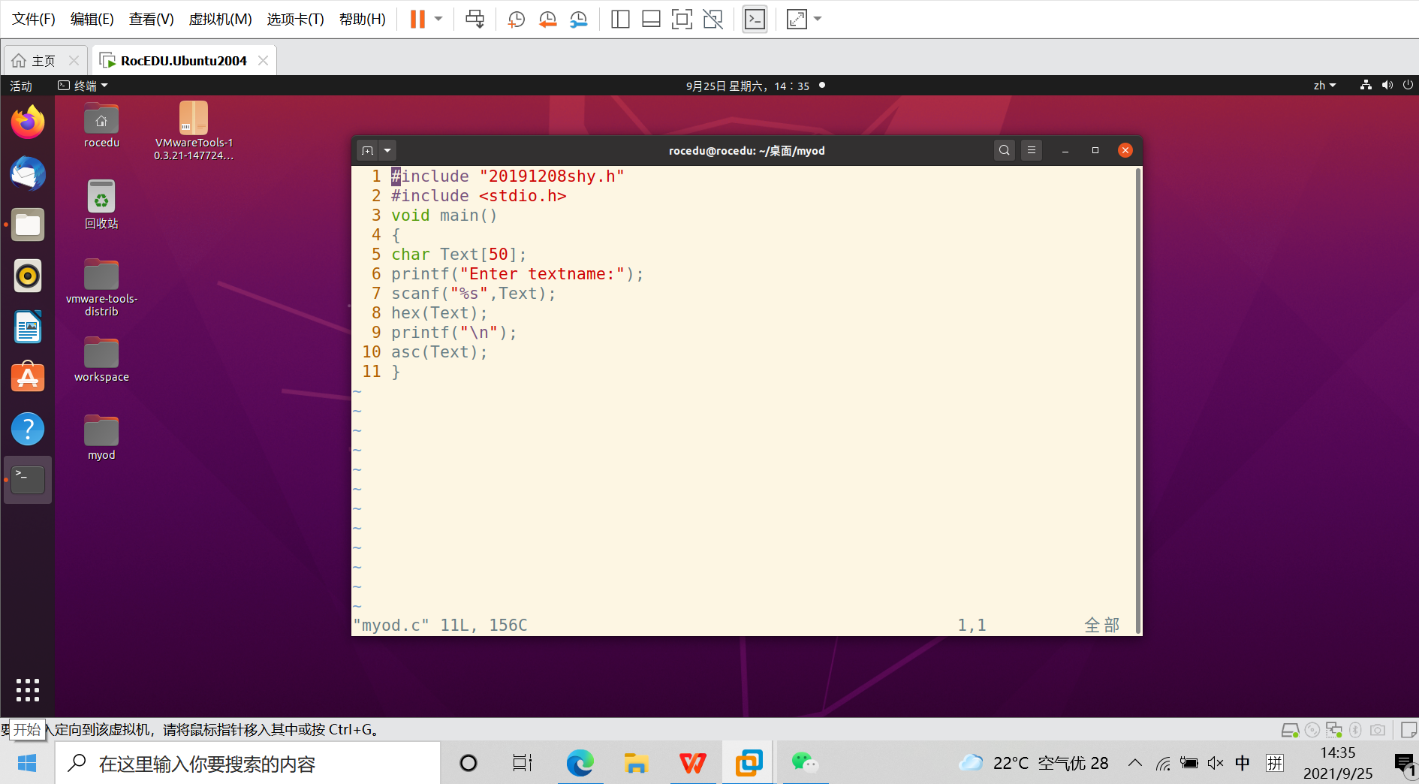Show all applications grid
The width and height of the screenshot is (1419, 784).
coord(28,689)
